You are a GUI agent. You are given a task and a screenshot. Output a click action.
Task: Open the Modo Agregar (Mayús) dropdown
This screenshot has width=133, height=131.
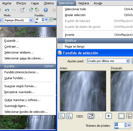31,20
